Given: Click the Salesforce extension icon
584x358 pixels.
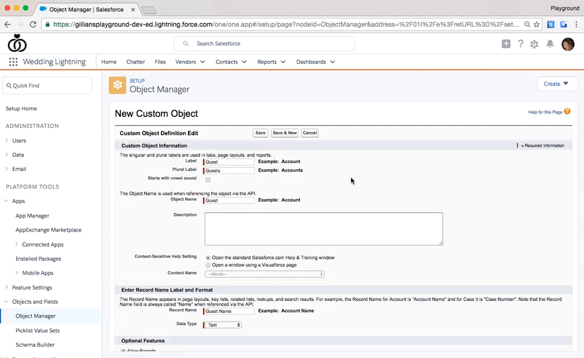Looking at the screenshot, I should 563,24.
